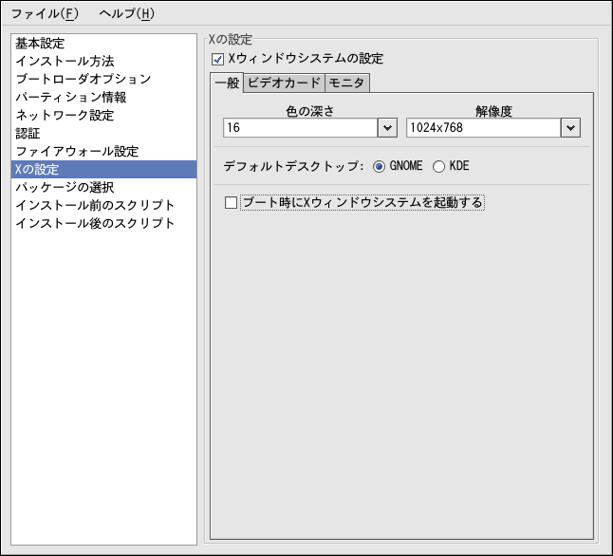
Task: Enable ブート時にXウィンドウシステムを起動する checkbox
Action: 230,202
